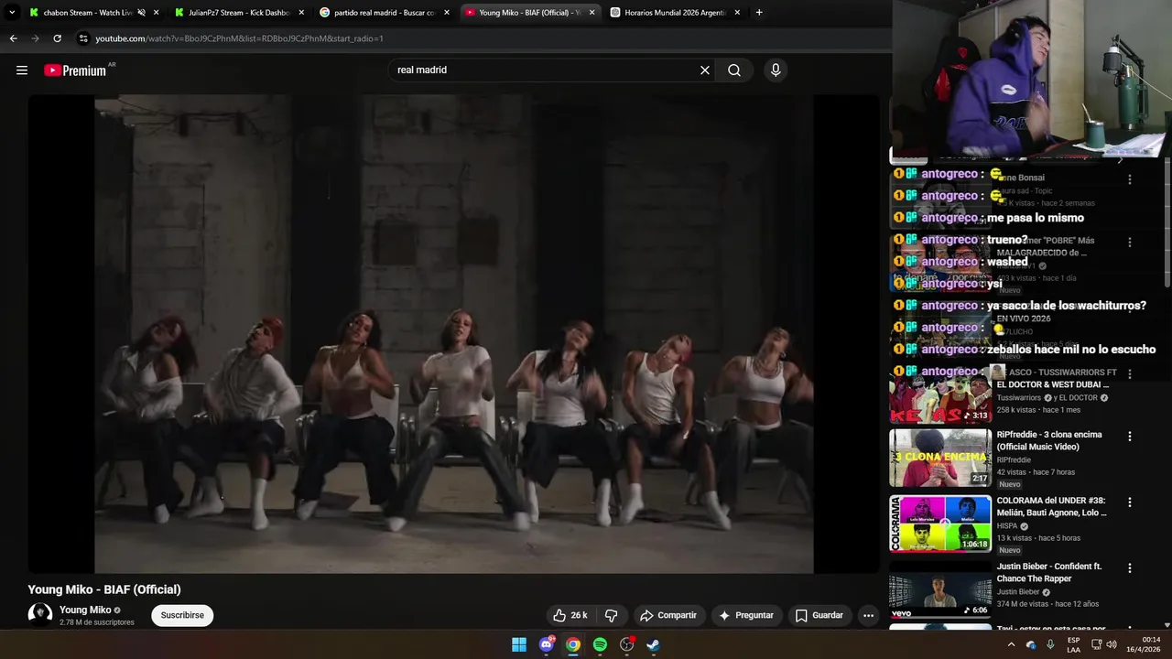
Task: Open Justin Bieber vevo video thumbnail
Action: point(940,589)
